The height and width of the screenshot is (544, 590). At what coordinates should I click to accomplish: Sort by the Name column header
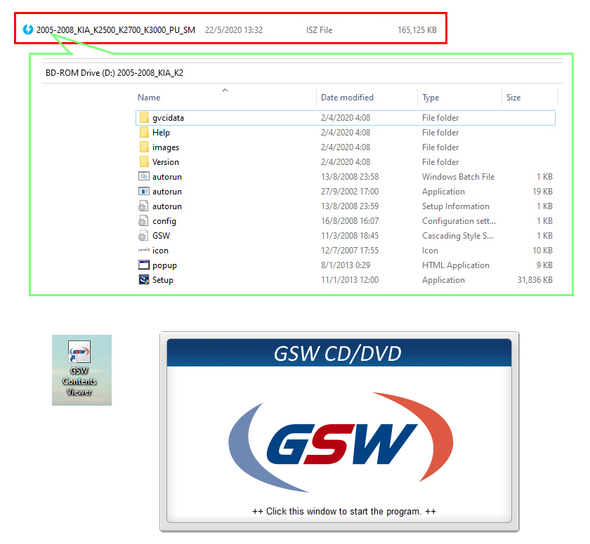[x=149, y=98]
